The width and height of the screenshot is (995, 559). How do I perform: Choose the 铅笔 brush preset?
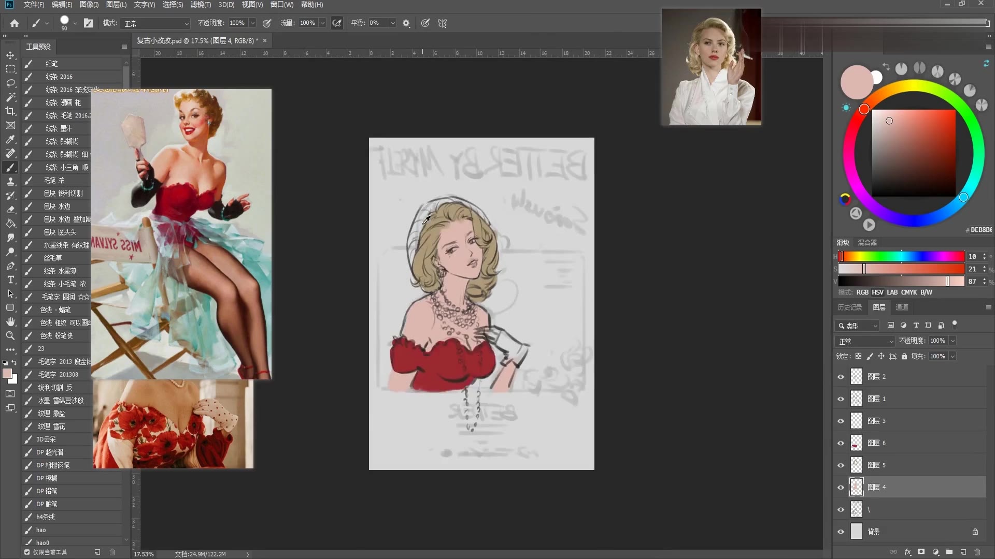click(73, 64)
